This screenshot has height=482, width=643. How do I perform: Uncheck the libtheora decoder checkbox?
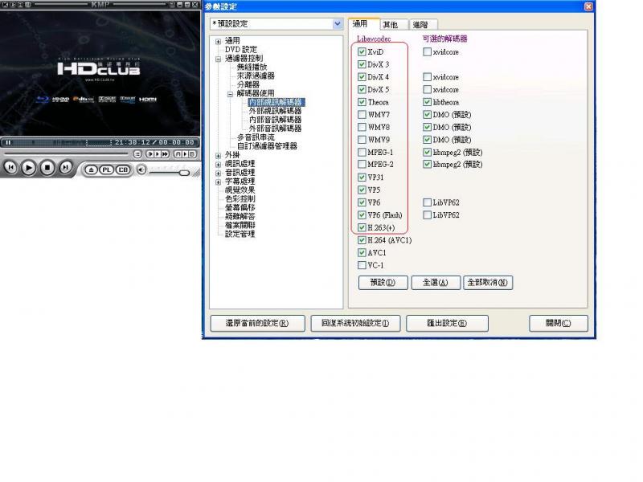(427, 102)
